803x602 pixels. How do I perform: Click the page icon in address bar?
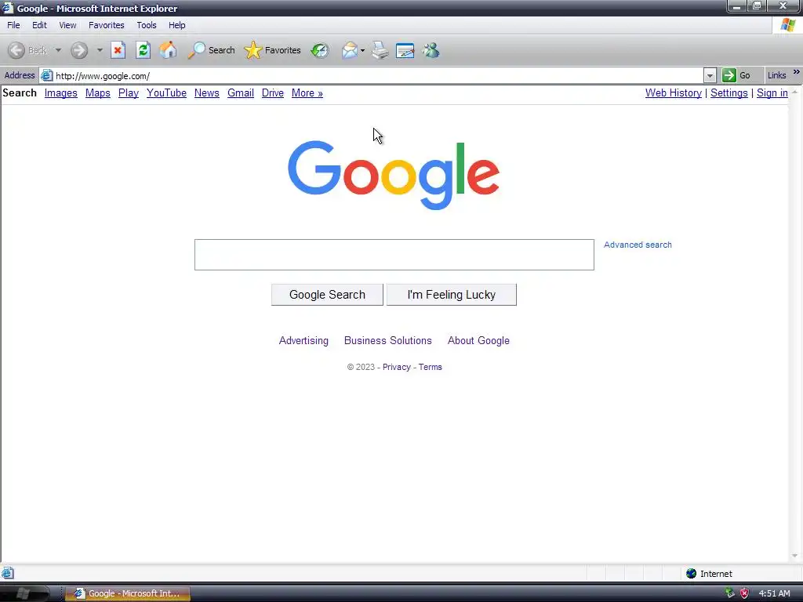click(46, 76)
